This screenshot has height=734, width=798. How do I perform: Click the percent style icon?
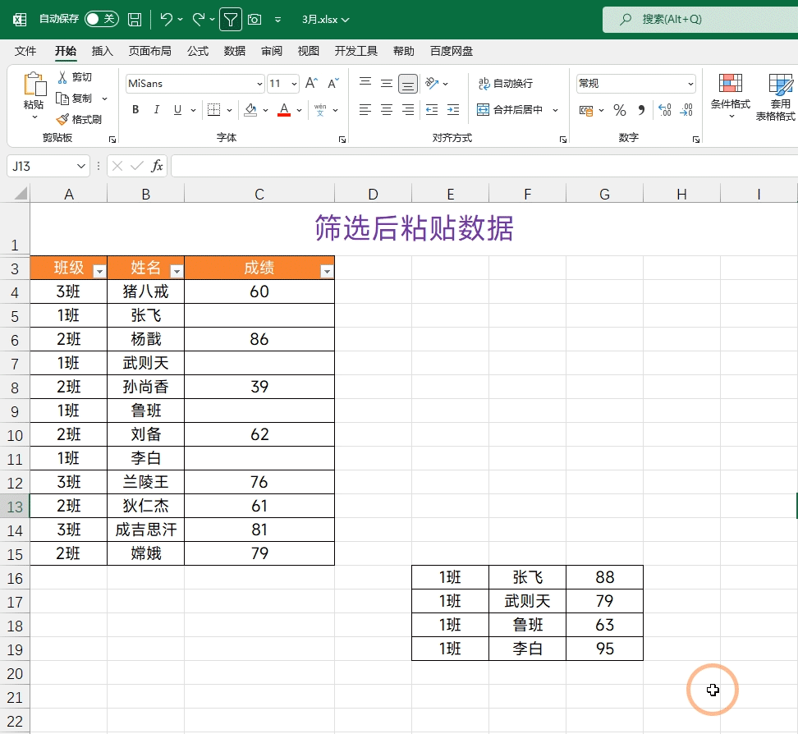click(x=619, y=110)
